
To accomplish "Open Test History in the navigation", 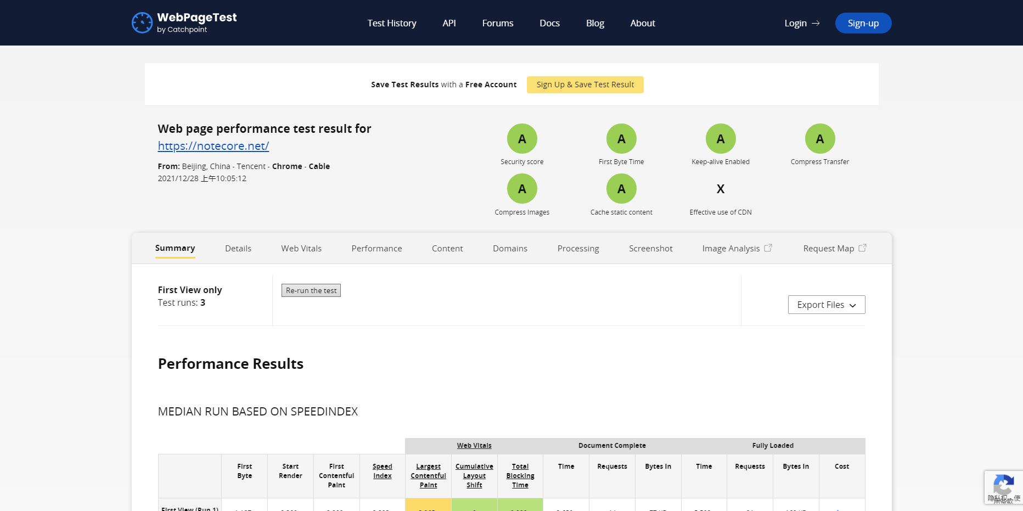I will [391, 23].
